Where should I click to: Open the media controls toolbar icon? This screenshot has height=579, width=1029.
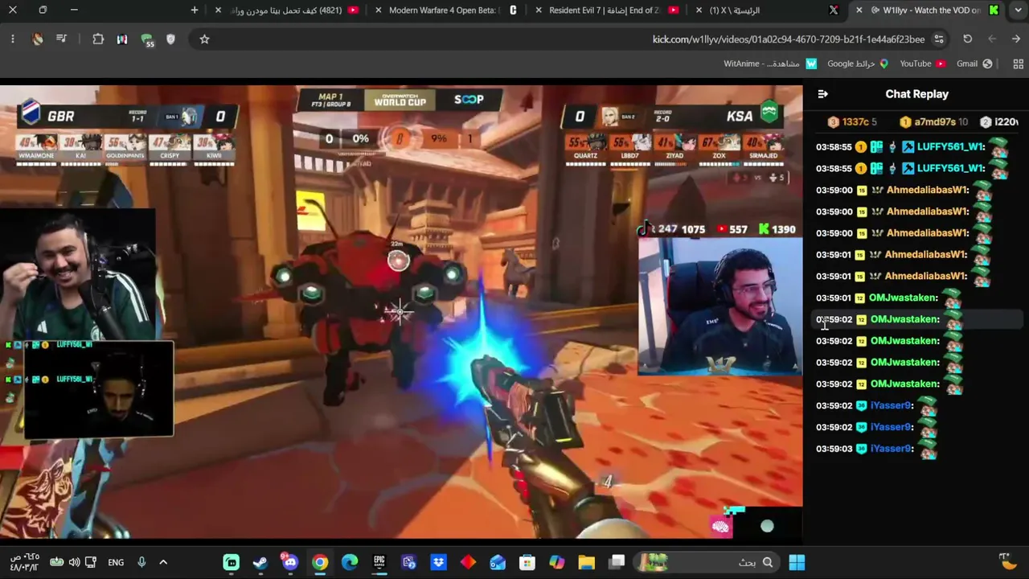click(x=61, y=39)
